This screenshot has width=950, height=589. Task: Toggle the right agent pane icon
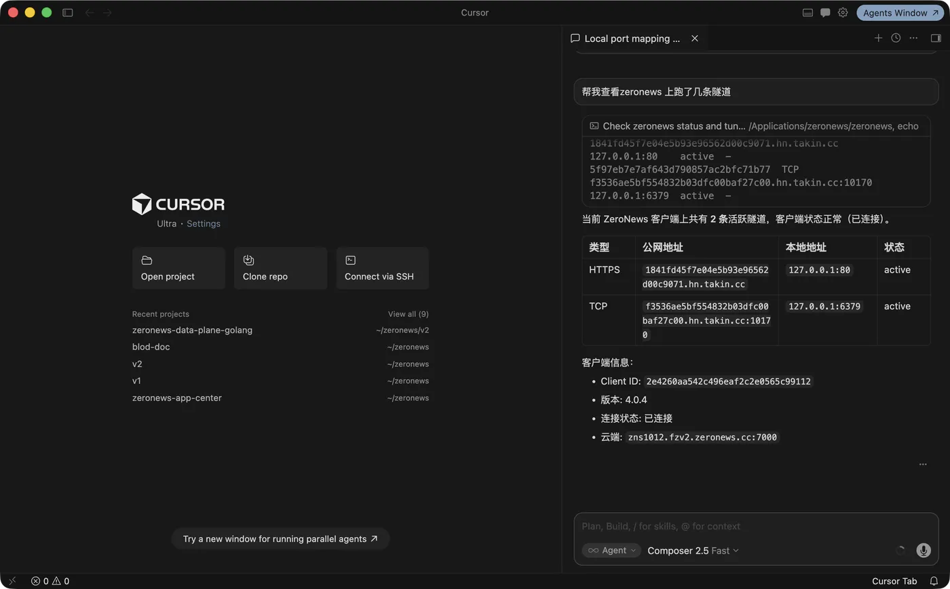pos(936,38)
